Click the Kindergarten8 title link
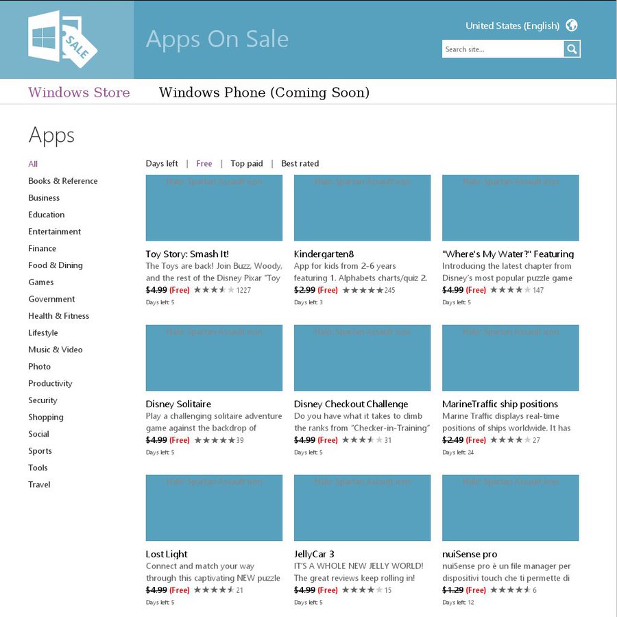This screenshot has width=617, height=617. [x=324, y=254]
